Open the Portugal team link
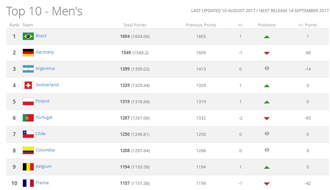The width and height of the screenshot is (330, 190). pyautogui.click(x=44, y=118)
